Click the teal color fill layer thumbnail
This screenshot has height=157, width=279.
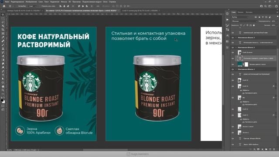pos(240,64)
